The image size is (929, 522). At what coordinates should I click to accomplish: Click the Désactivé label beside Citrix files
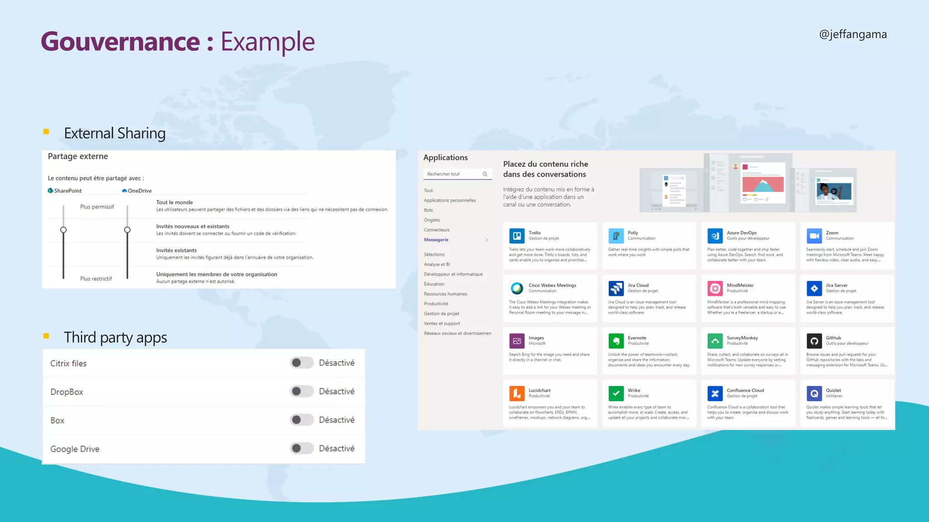pos(337,362)
